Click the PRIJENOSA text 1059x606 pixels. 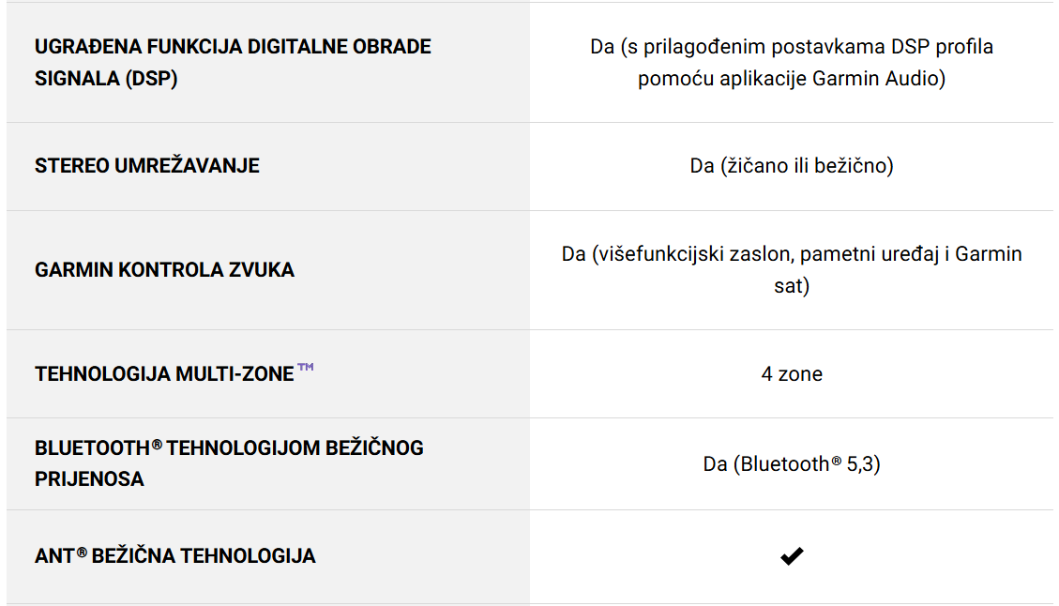tap(90, 479)
